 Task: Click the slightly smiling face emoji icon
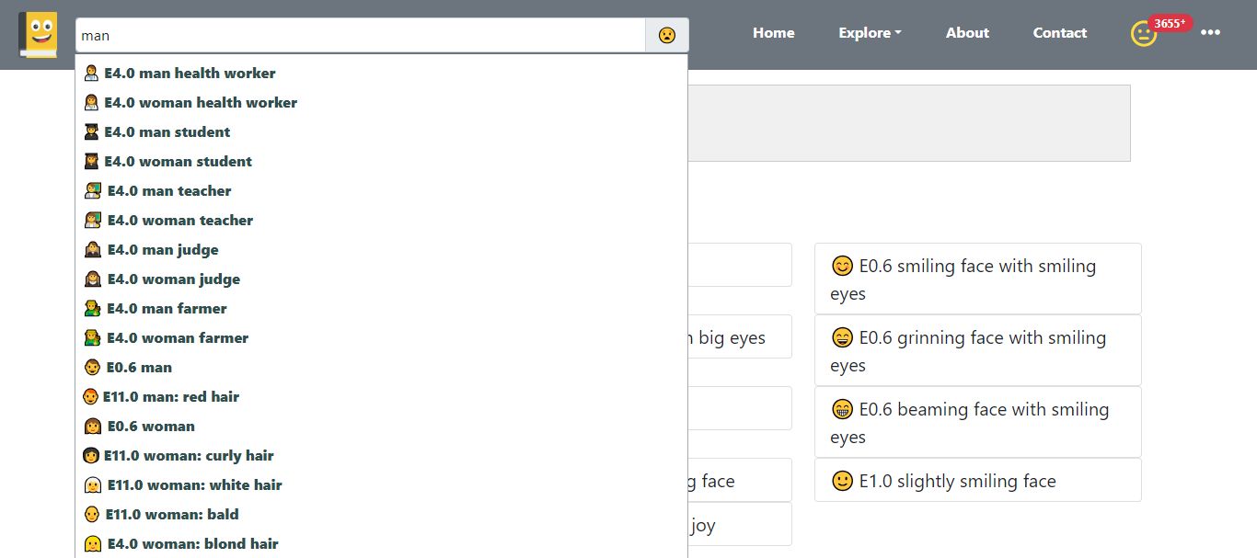[842, 481]
